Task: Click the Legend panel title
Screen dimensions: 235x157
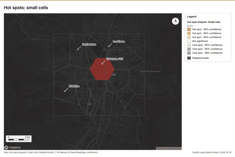Action: (192, 17)
